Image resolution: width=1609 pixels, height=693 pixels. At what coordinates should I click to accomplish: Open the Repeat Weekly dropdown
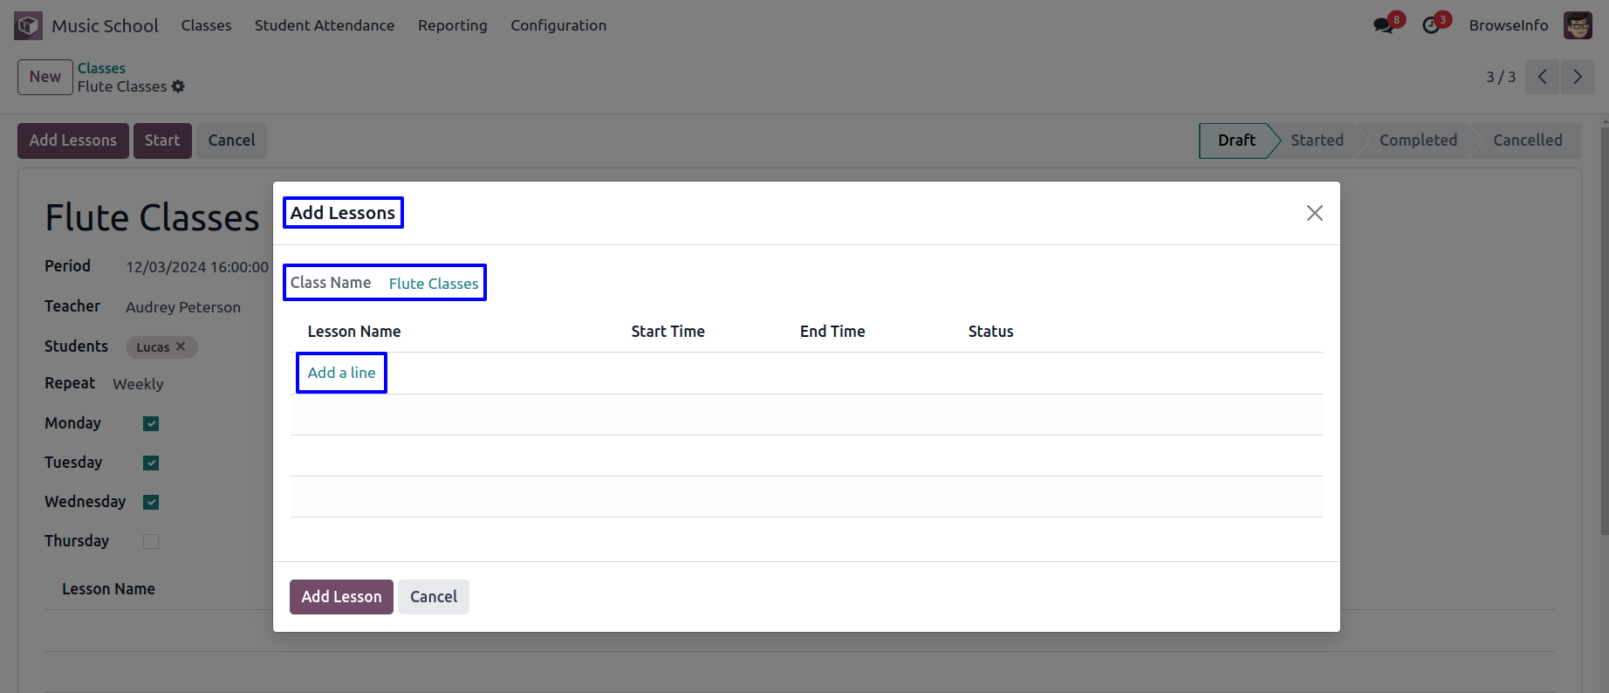pyautogui.click(x=138, y=384)
